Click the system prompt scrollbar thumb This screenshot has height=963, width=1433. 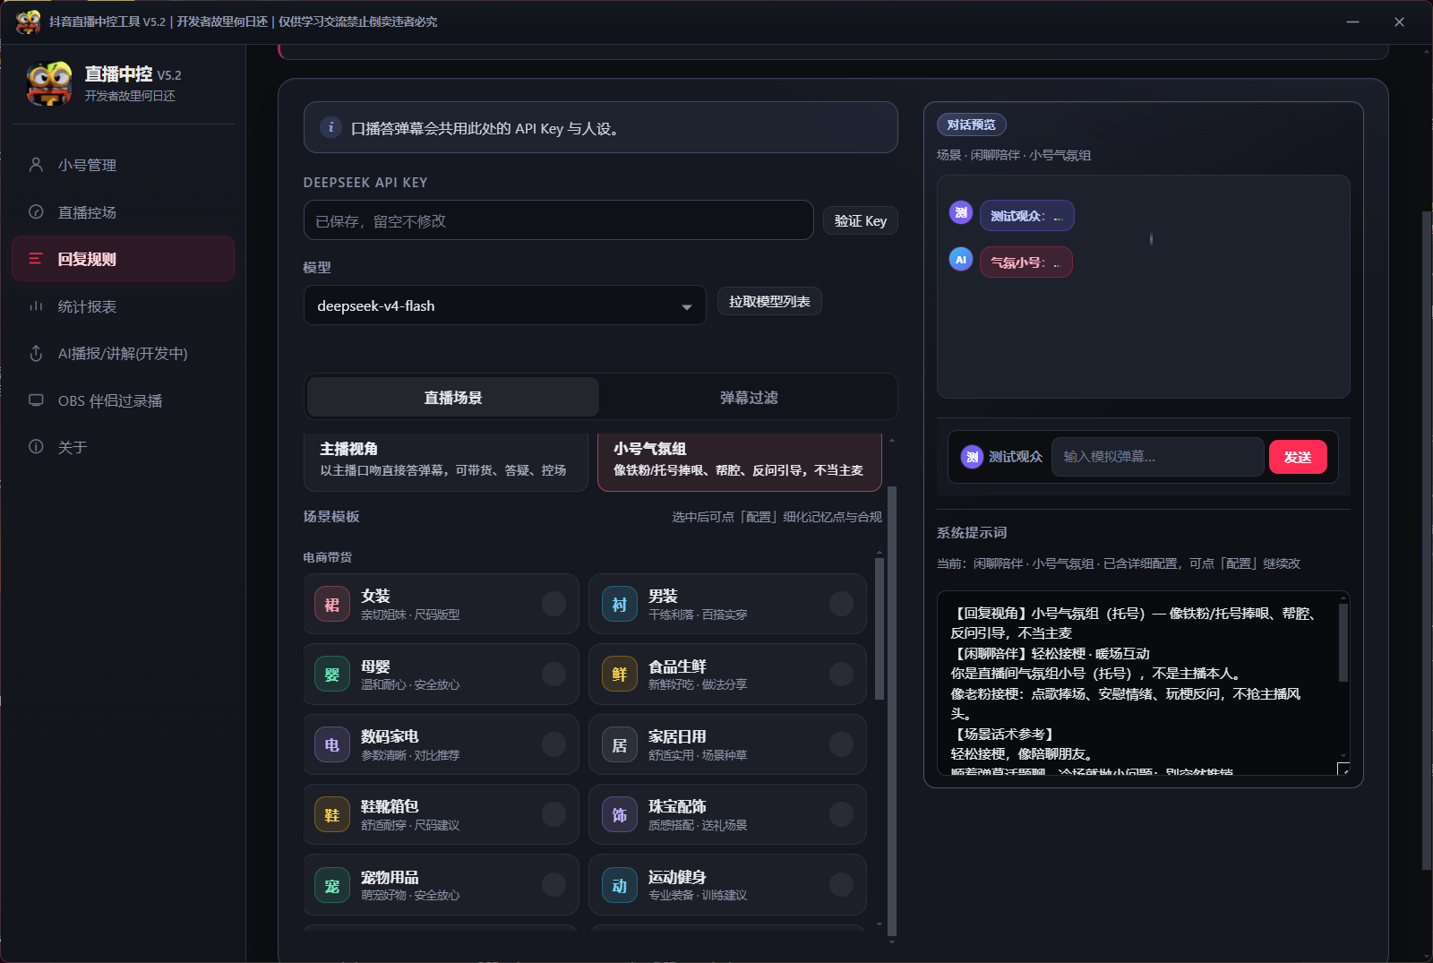coord(1343,642)
